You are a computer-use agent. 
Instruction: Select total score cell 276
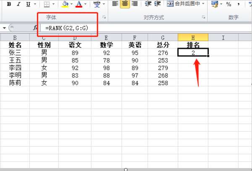click(x=163, y=53)
